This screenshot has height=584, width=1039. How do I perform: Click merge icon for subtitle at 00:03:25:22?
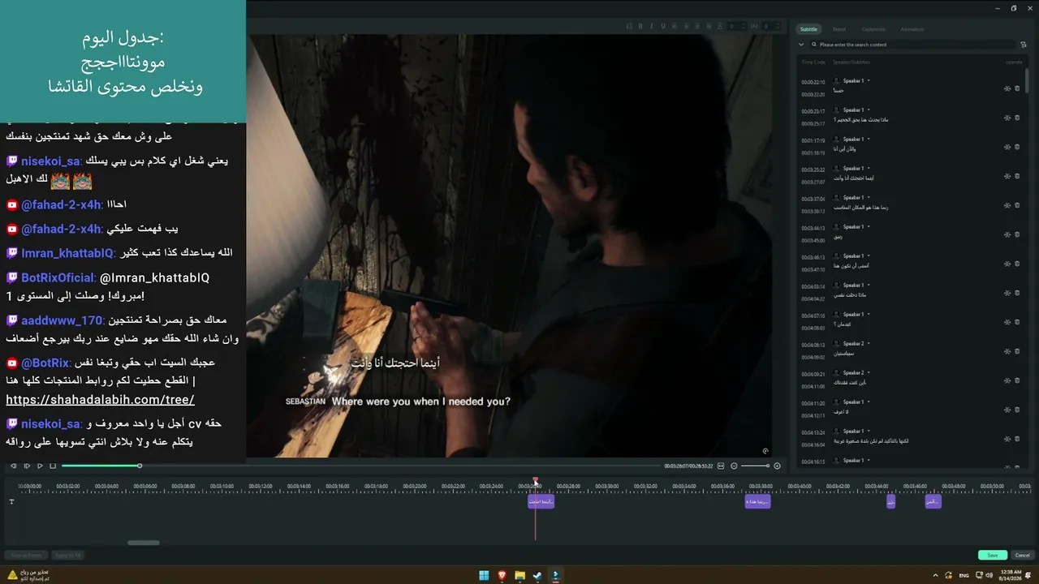(1007, 176)
